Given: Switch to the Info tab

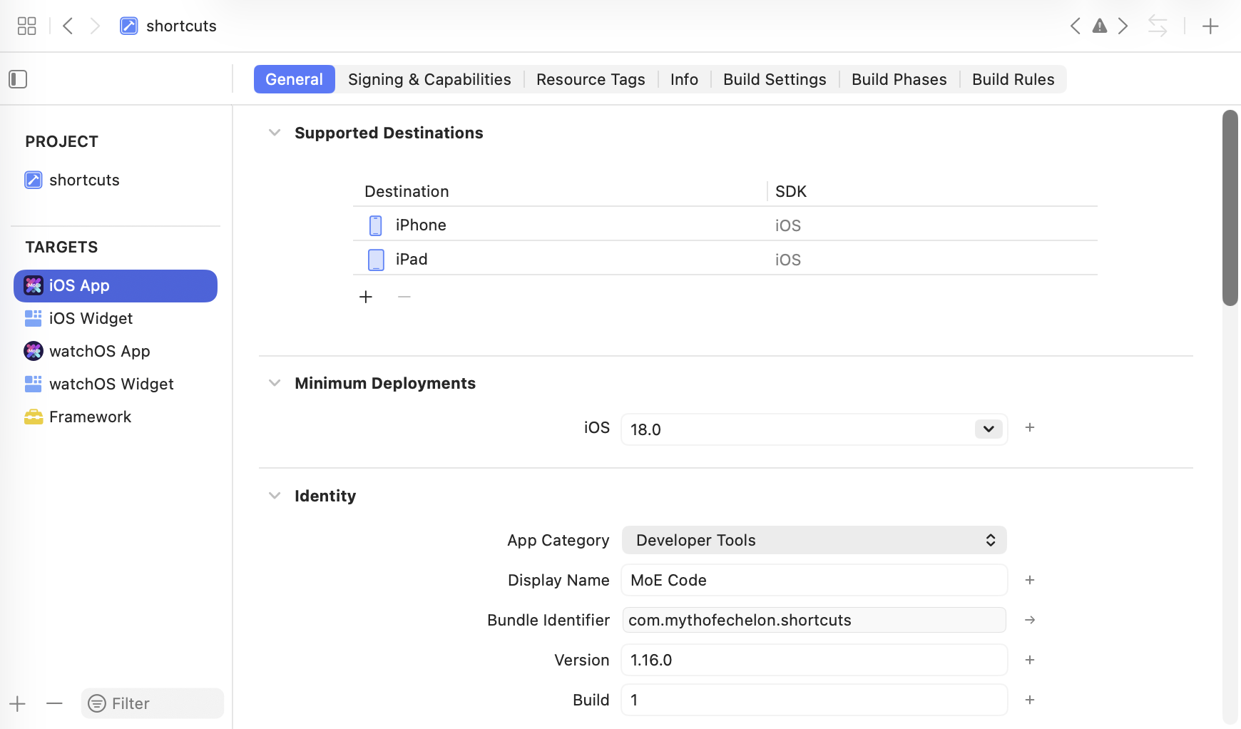Looking at the screenshot, I should 684,79.
